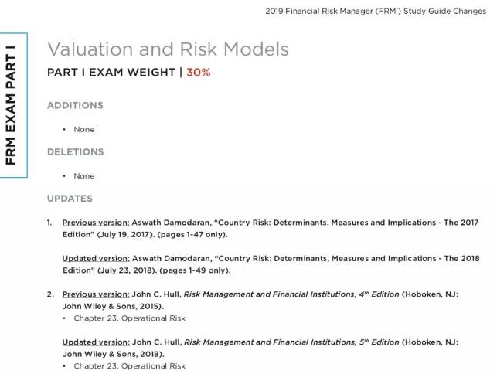The image size is (497, 374).
Task: Click the red 30% exam weight value
Action: pos(198,73)
